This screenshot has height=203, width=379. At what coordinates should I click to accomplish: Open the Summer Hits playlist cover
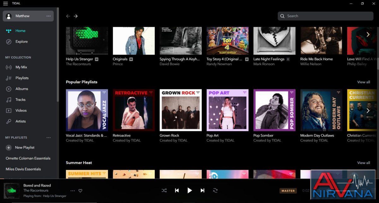(87, 174)
